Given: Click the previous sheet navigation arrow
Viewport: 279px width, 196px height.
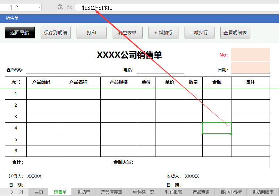Looking at the screenshot, I should pyautogui.click(x=3, y=192).
